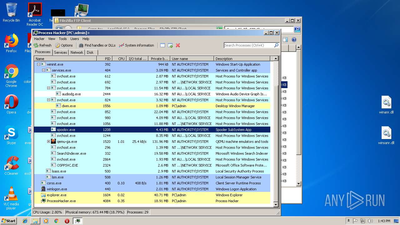Open System information window
The width and height of the screenshot is (400, 225).
[x=136, y=45]
